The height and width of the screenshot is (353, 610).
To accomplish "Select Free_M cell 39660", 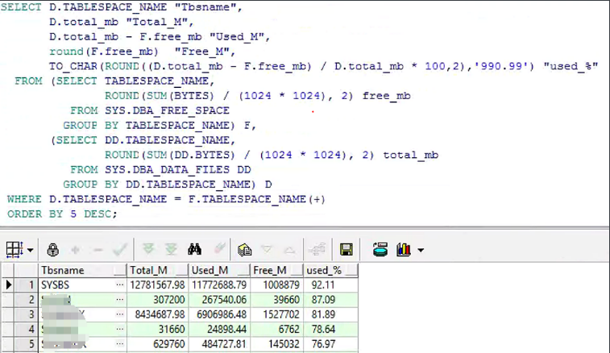I will (277, 300).
